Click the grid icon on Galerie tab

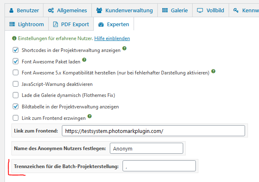point(165,10)
